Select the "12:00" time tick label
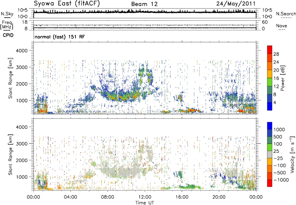This screenshot has width=296, height=205. (145, 197)
